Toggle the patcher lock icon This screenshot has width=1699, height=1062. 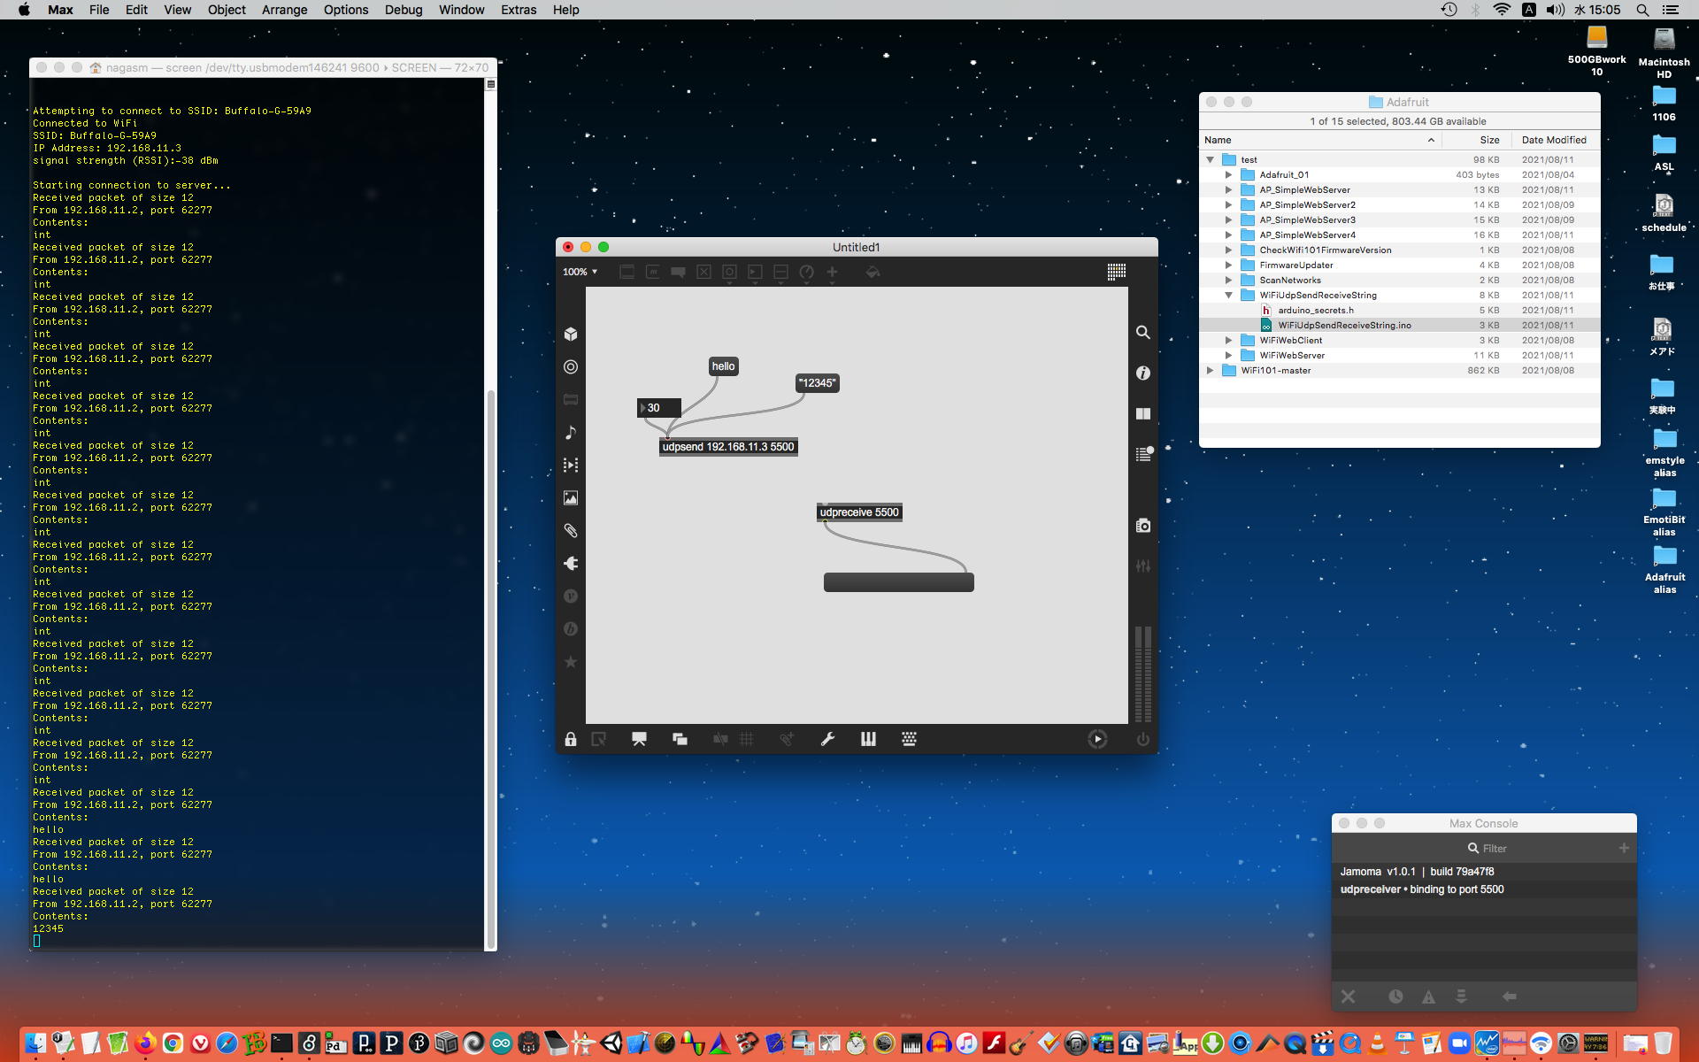tap(571, 739)
